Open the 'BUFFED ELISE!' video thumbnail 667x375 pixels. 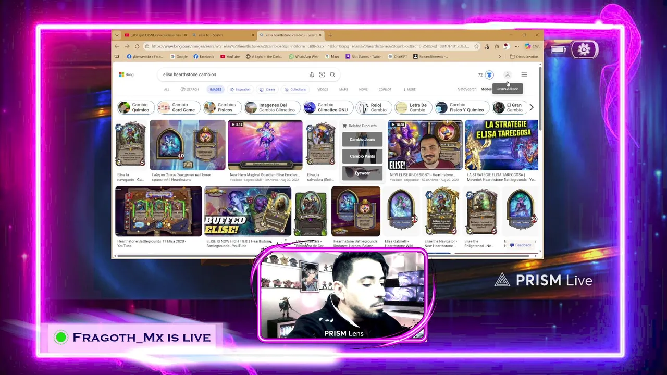tap(248, 211)
